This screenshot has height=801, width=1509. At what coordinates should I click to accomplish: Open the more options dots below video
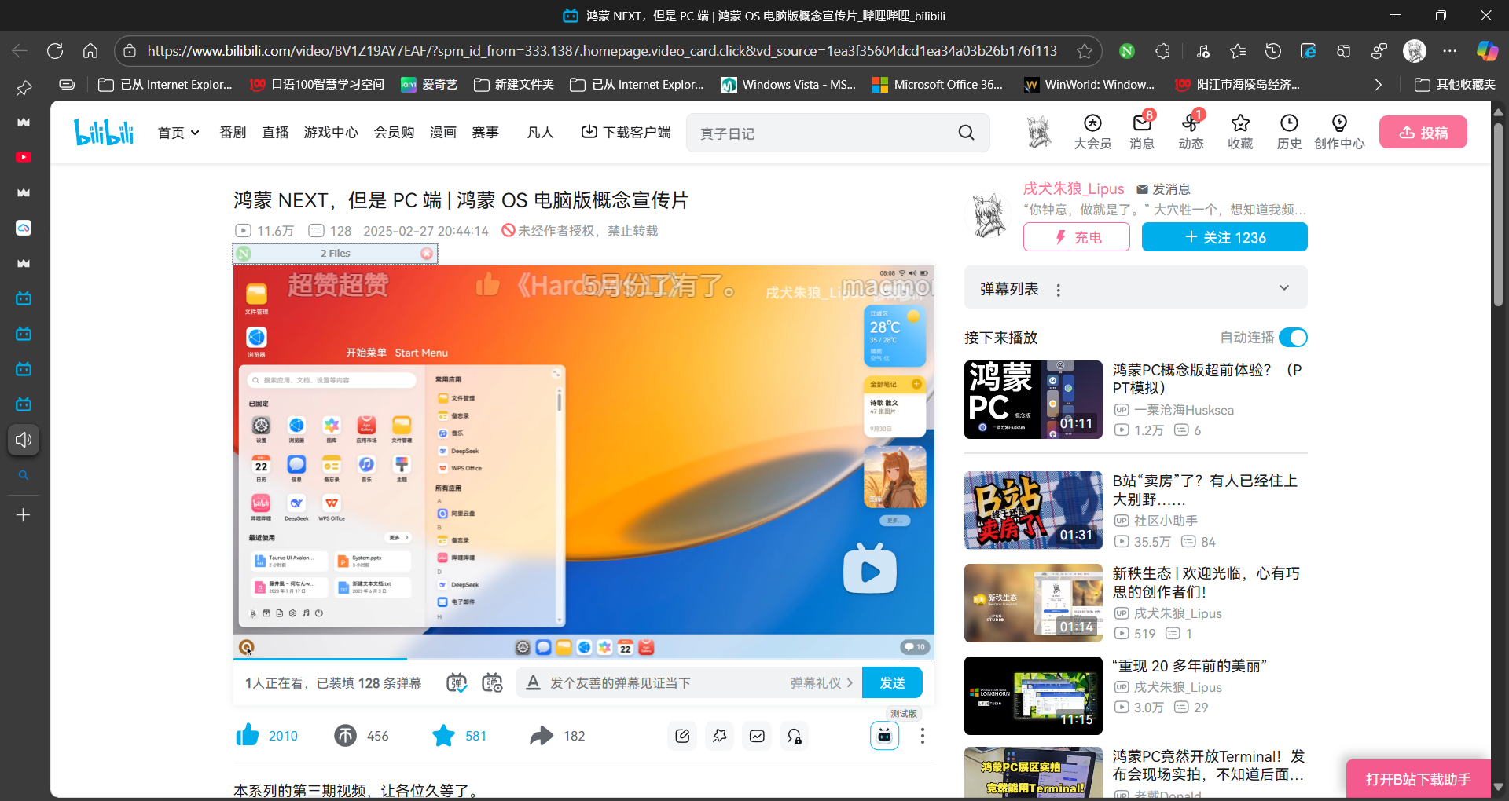click(x=922, y=736)
